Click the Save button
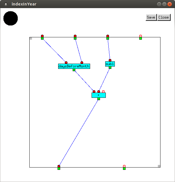175x182 pixels. tap(151, 17)
